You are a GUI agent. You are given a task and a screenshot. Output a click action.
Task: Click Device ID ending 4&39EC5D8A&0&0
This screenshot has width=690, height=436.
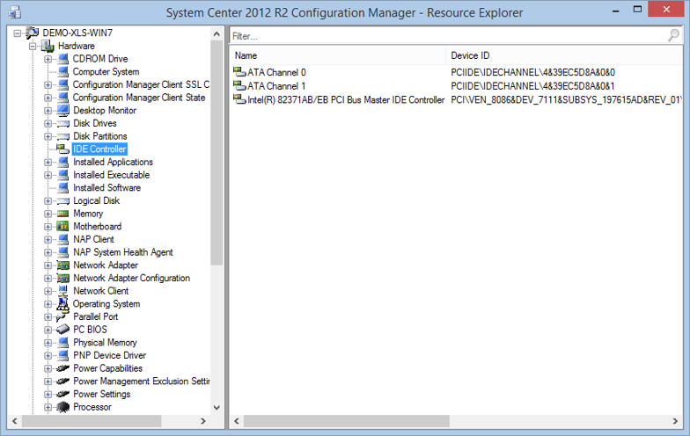[533, 72]
